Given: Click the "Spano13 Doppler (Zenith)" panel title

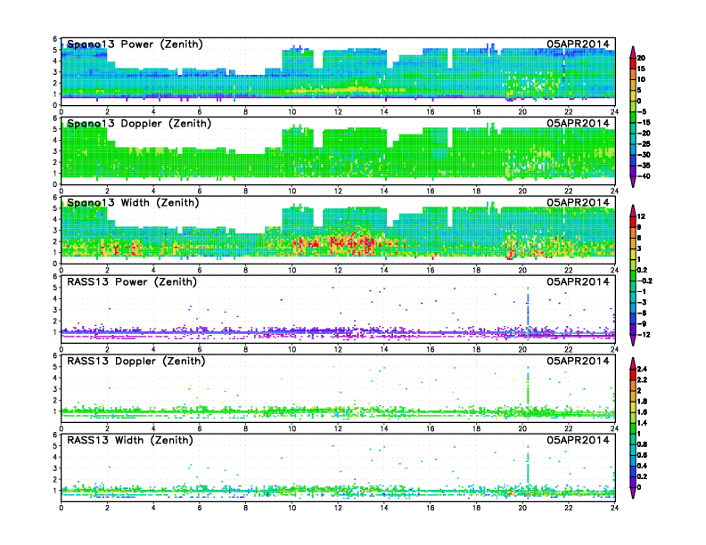Looking at the screenshot, I should (x=139, y=124).
